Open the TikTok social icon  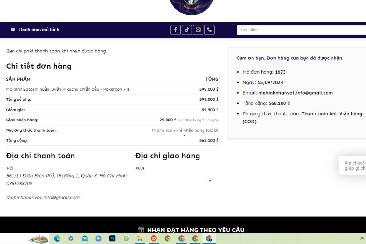click(x=187, y=30)
